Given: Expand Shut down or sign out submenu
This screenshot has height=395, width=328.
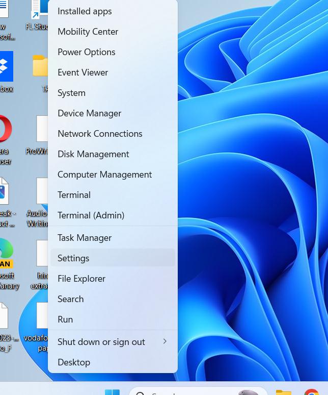Looking at the screenshot, I should click(113, 342).
